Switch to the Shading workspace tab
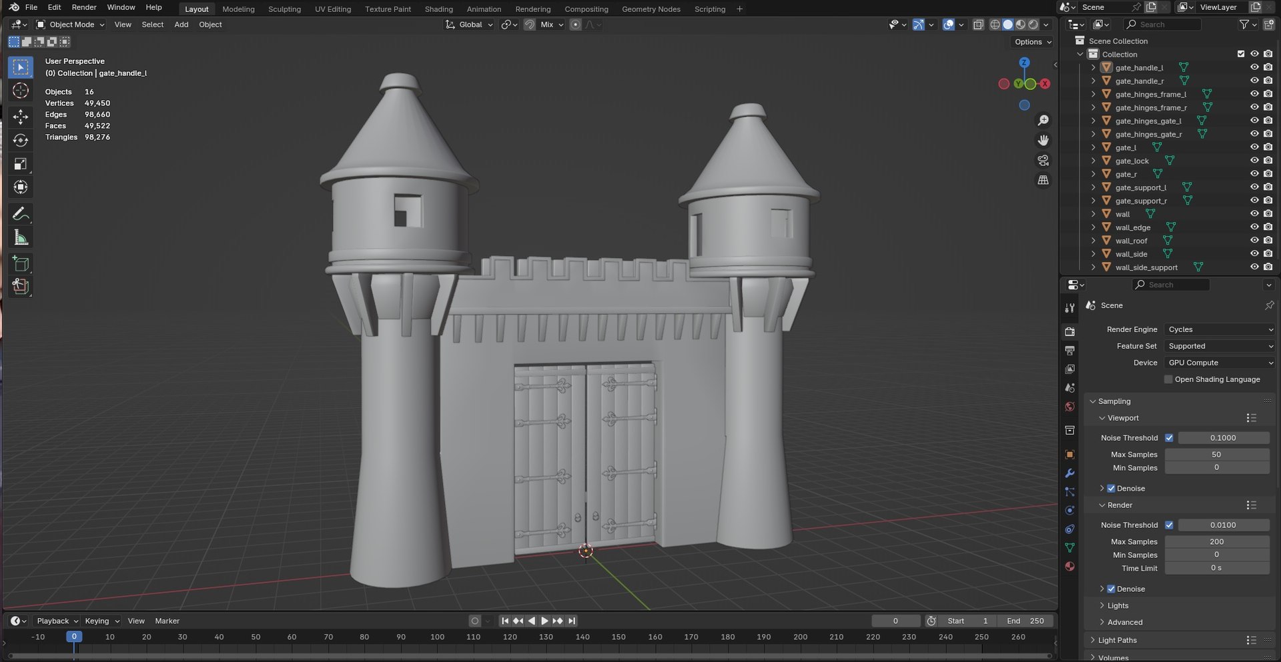Screen dimensions: 1281x662 pyautogui.click(x=438, y=9)
